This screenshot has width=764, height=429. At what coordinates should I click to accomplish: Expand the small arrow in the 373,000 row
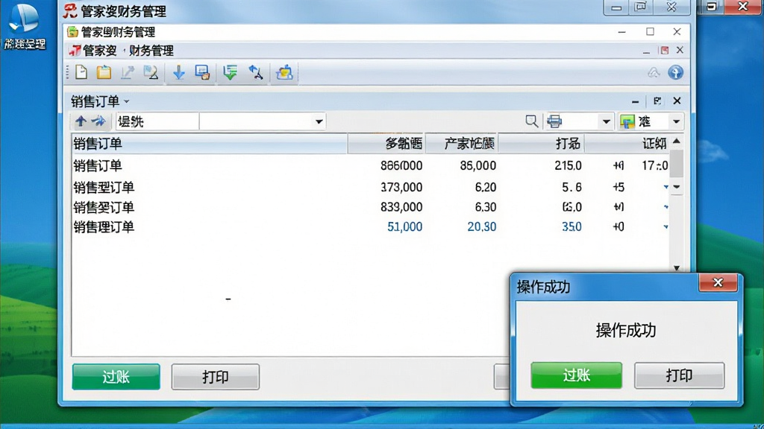point(666,187)
